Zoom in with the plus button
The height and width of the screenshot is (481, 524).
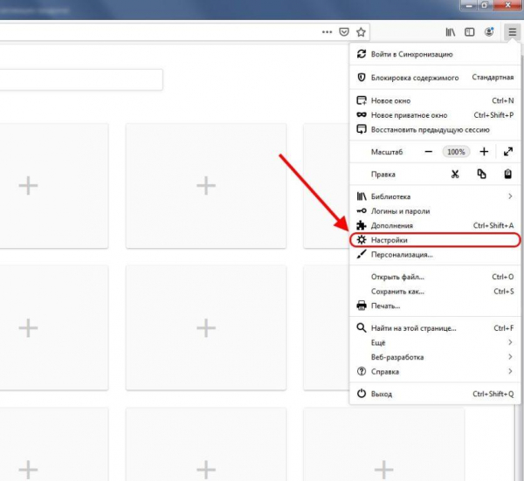[484, 152]
